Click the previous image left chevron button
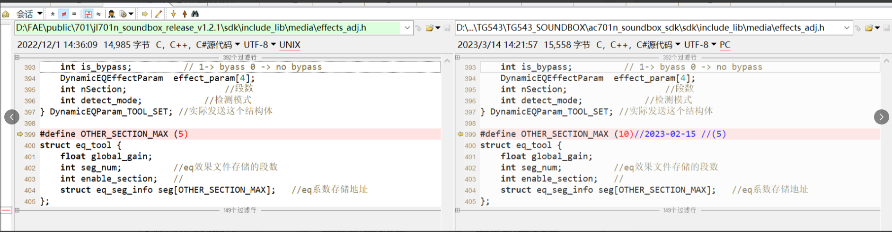The image size is (892, 232). [12, 117]
